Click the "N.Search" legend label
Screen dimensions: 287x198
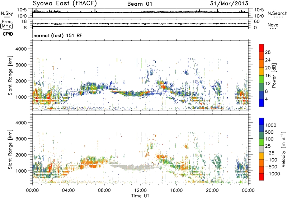pos(277,13)
